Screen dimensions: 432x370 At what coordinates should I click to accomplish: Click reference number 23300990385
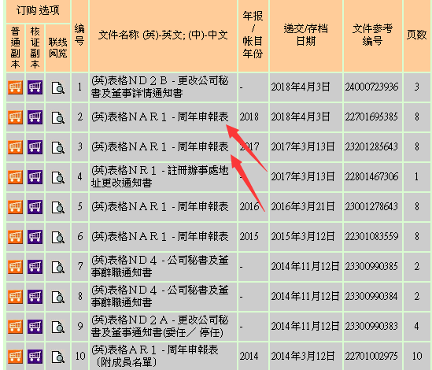371,266
